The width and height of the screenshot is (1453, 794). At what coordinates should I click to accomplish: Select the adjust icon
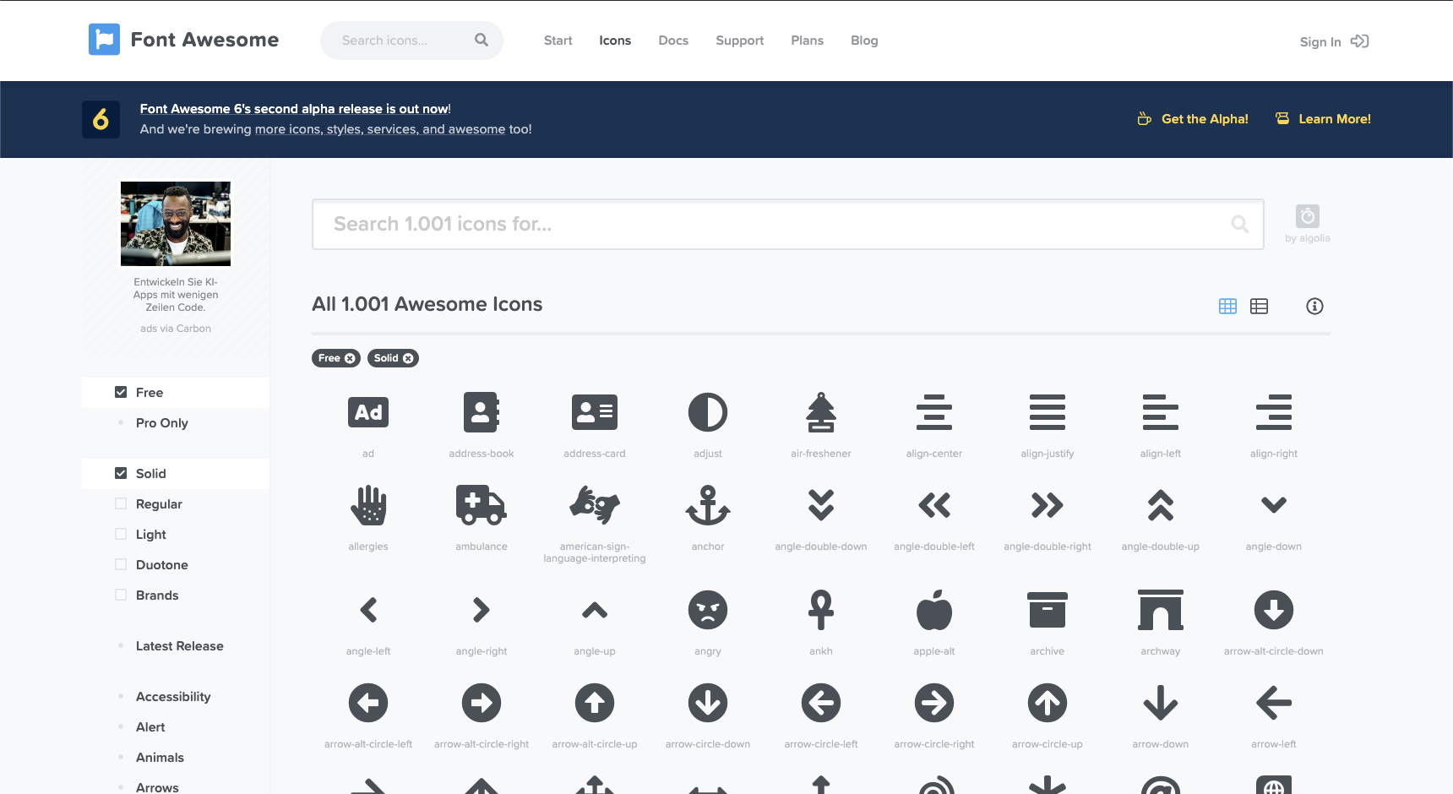coord(708,412)
